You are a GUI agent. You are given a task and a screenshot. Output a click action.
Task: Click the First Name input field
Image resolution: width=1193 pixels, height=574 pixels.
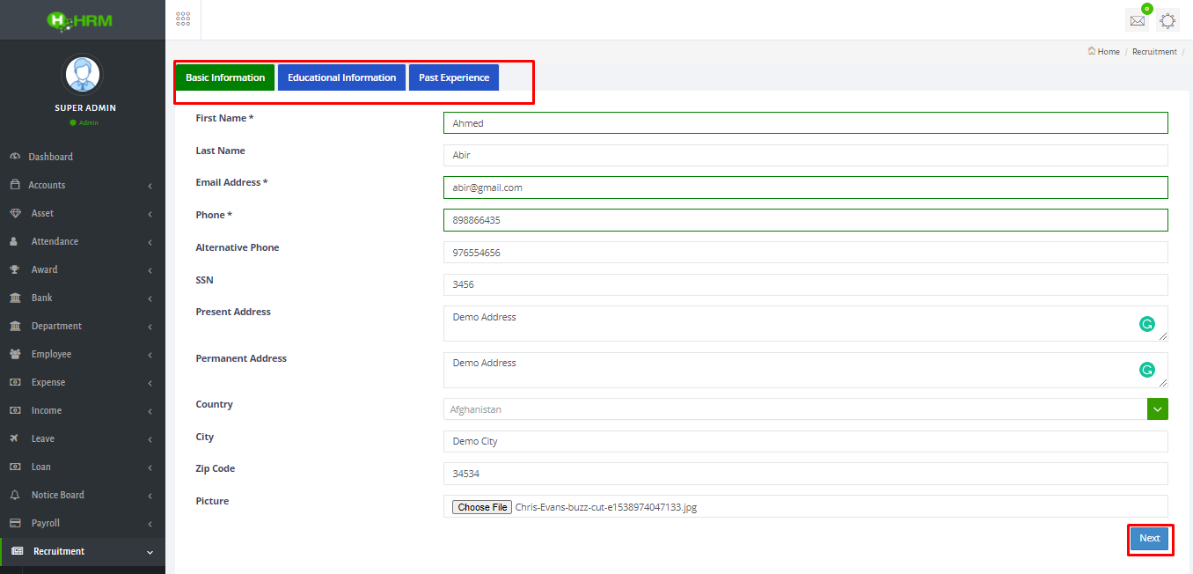pos(805,123)
